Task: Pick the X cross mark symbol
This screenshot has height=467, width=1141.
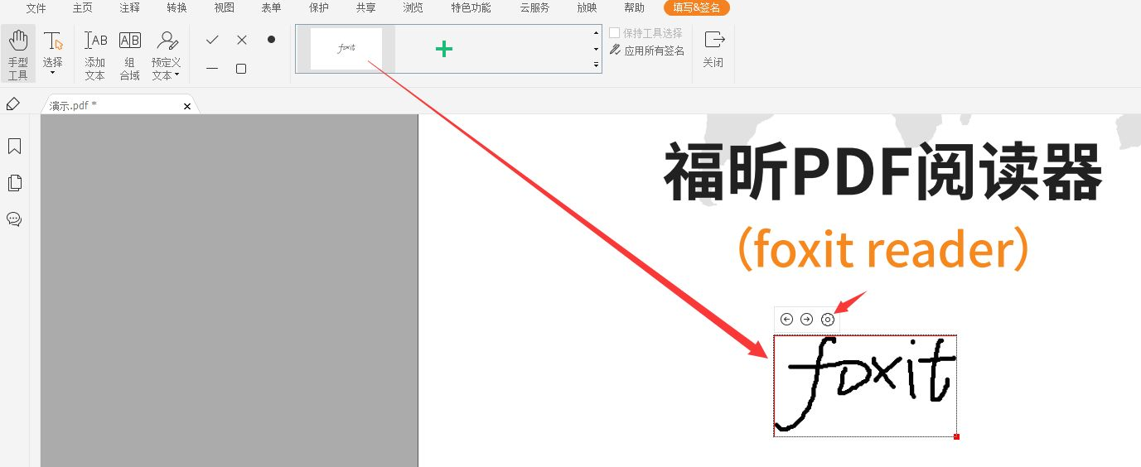Action: tap(241, 40)
